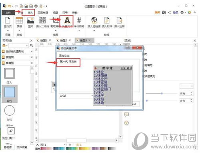Select the 纹理填充 fill option

tap(149, 76)
